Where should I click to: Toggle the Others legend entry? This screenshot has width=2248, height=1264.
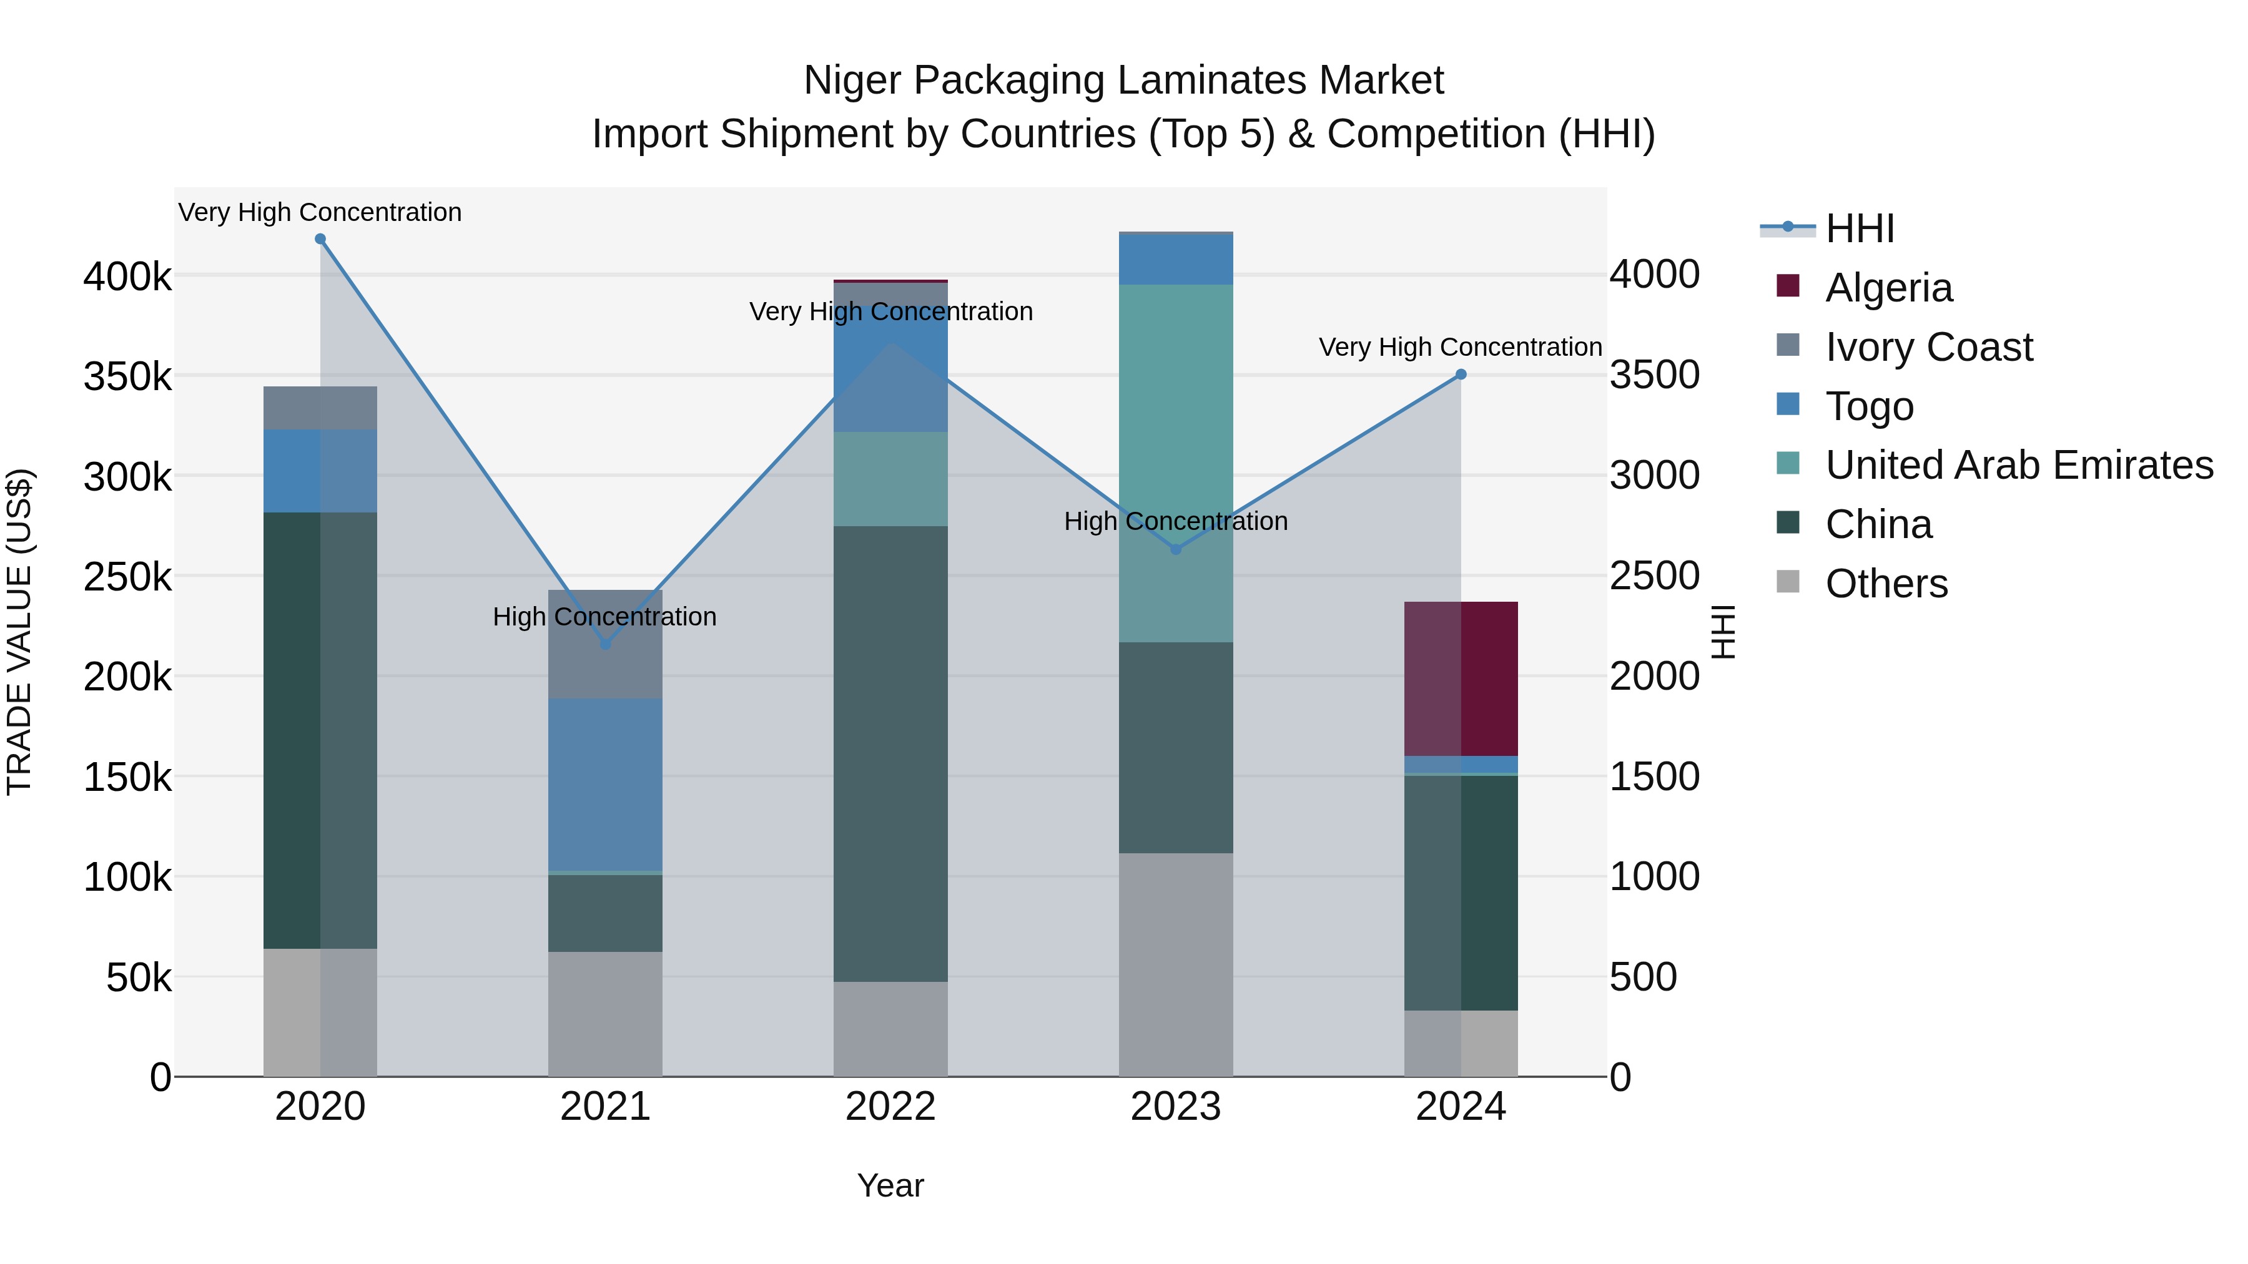click(1861, 583)
